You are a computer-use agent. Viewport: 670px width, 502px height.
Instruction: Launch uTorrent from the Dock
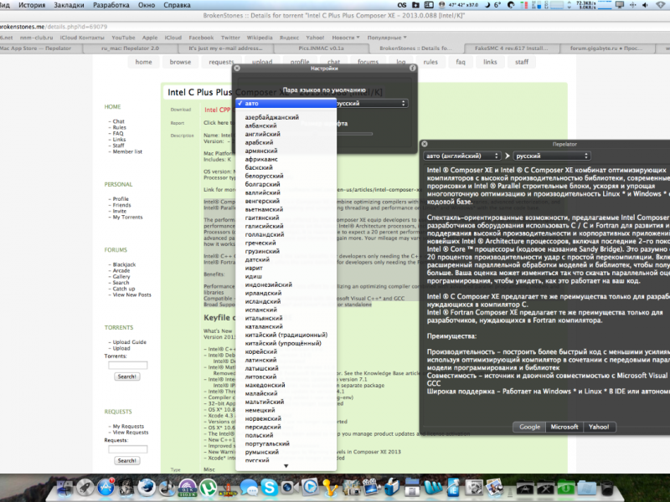point(208,488)
